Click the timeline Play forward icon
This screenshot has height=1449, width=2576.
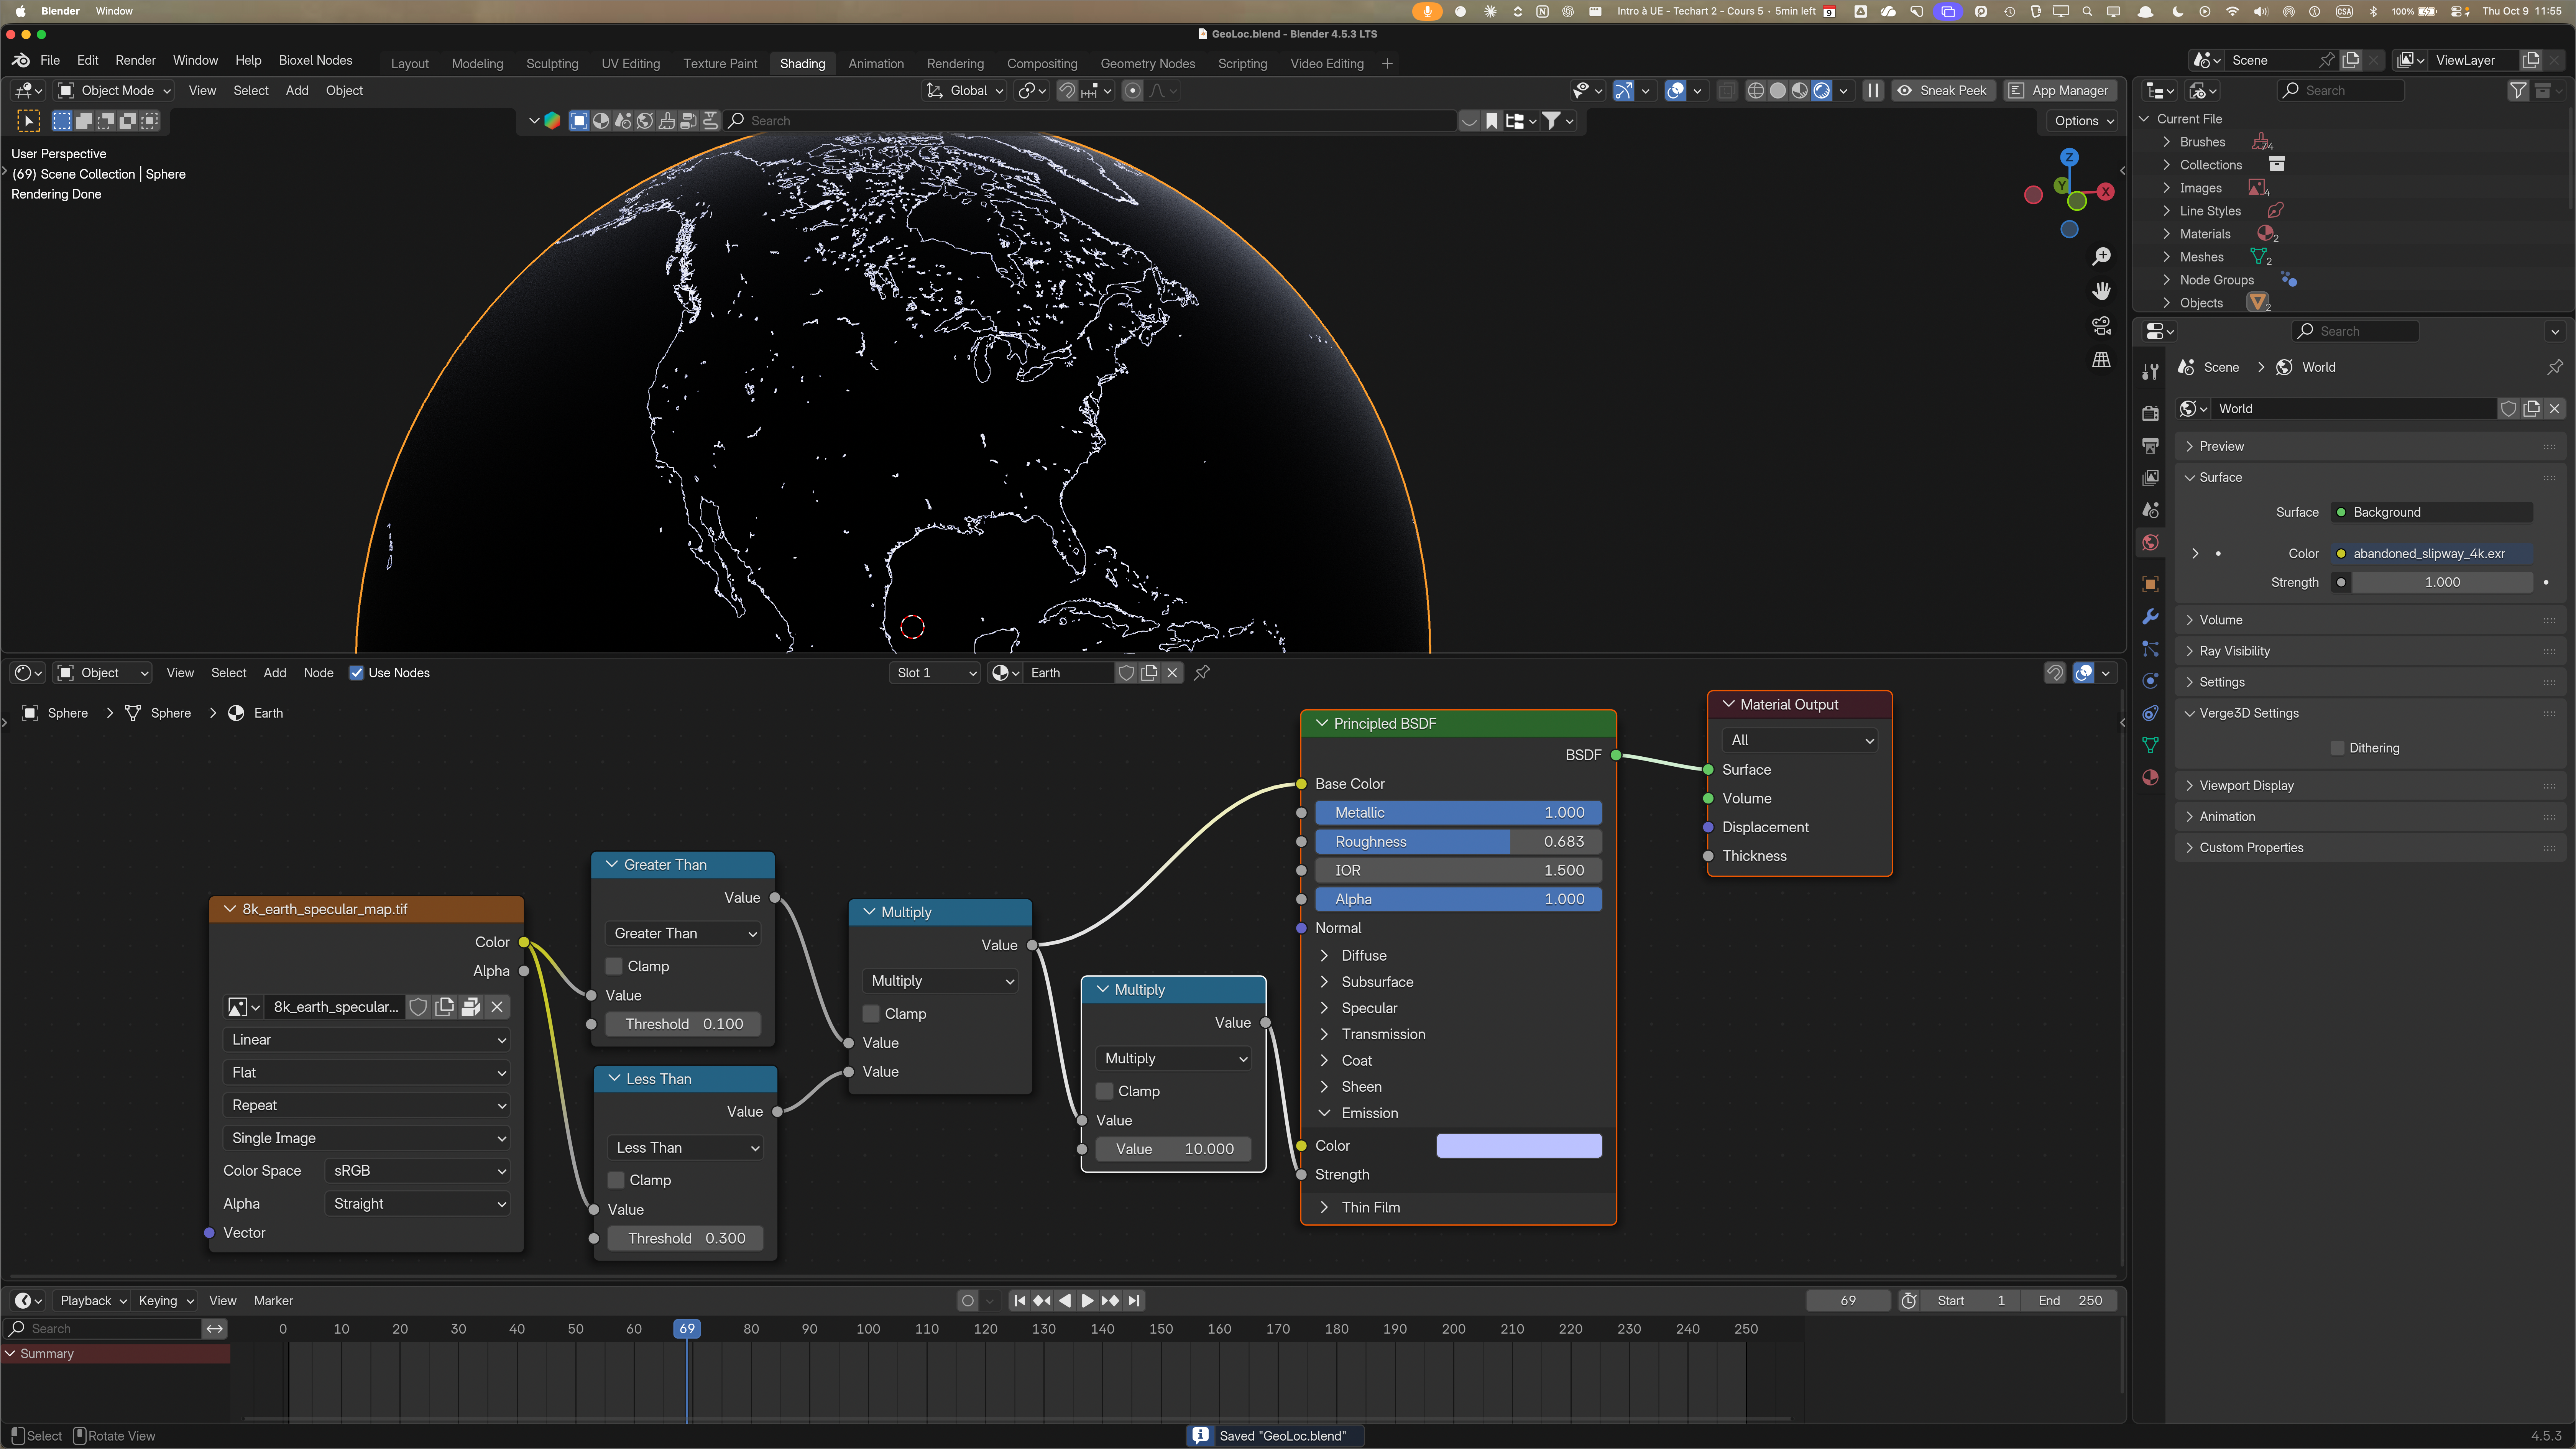pos(1087,1301)
